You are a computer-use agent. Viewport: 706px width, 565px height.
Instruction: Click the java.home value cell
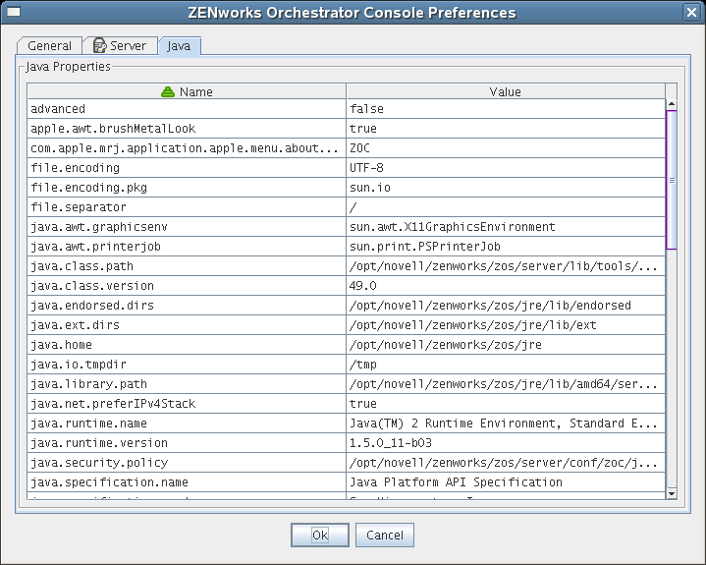(505, 345)
